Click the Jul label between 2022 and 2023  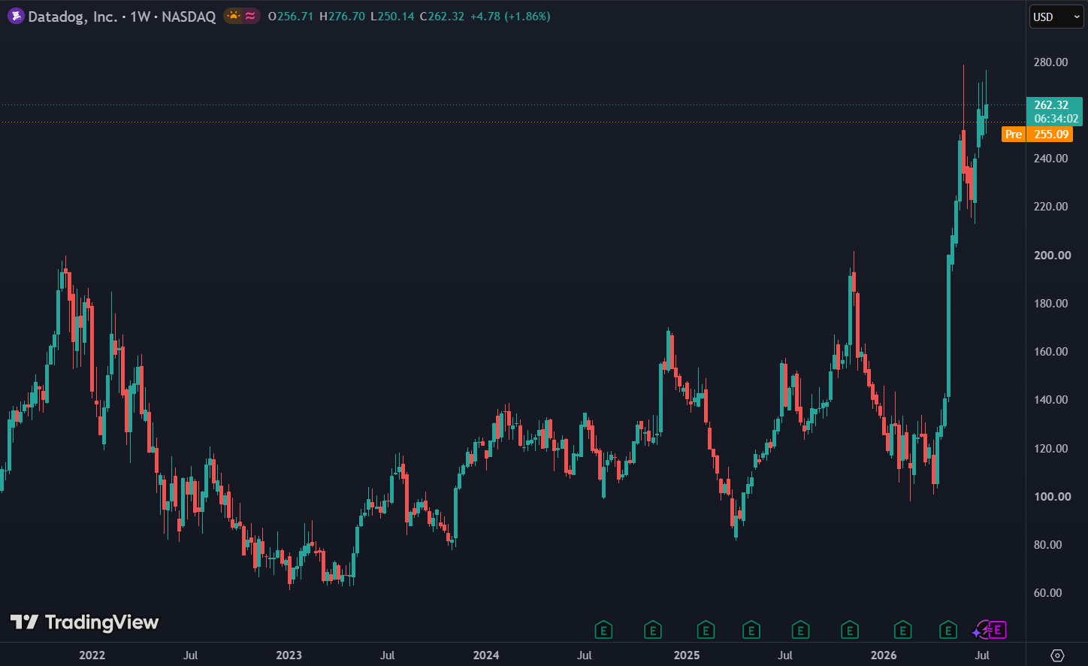pyautogui.click(x=191, y=655)
